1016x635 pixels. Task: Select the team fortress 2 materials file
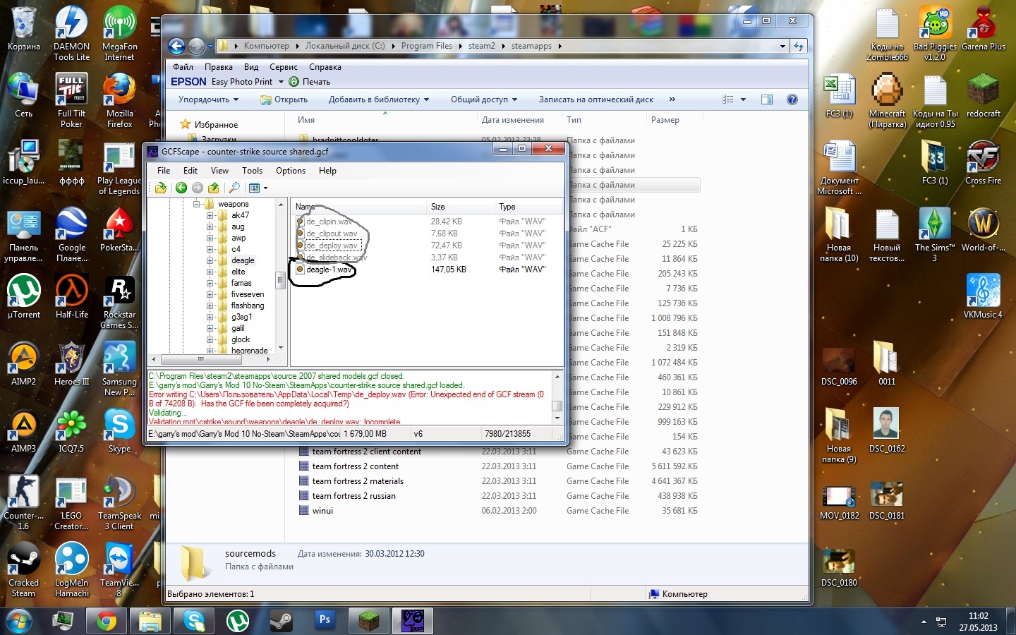click(358, 481)
